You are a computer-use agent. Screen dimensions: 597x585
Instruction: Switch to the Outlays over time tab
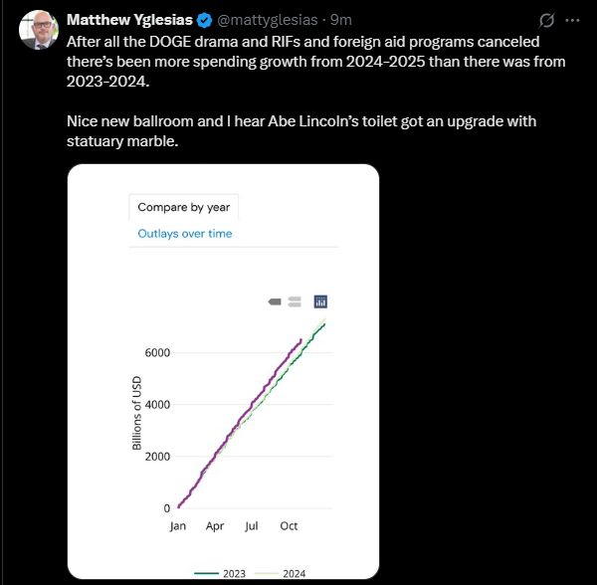[x=185, y=233]
